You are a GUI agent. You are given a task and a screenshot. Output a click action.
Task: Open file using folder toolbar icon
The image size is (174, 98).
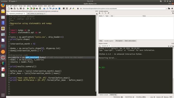click(11, 8)
